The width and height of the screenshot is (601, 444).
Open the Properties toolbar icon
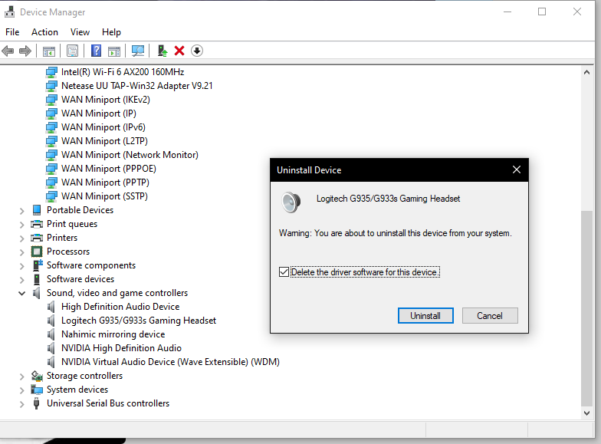72,51
